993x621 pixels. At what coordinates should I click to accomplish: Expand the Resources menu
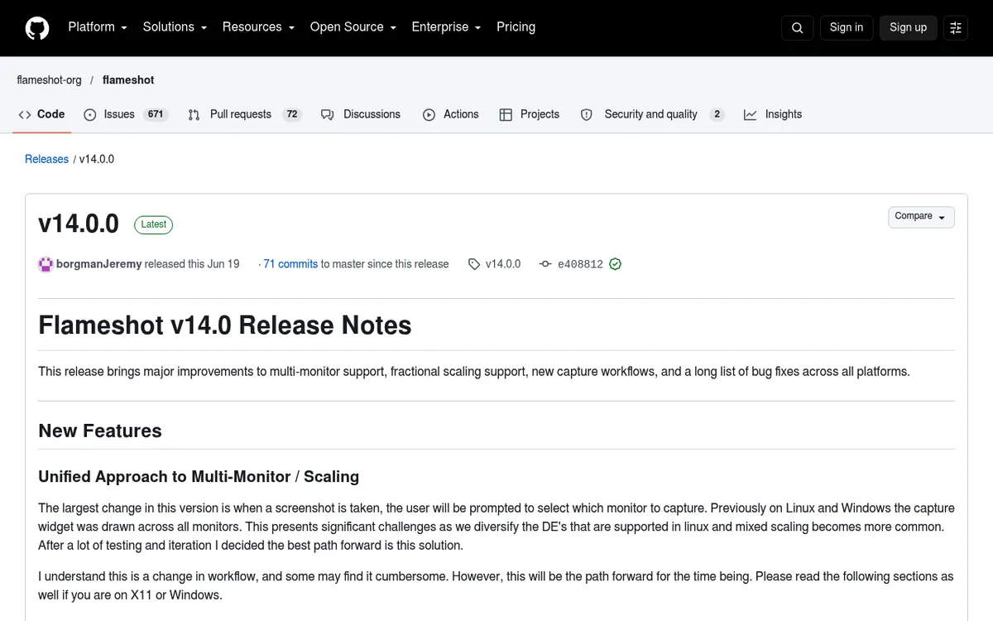tap(258, 27)
